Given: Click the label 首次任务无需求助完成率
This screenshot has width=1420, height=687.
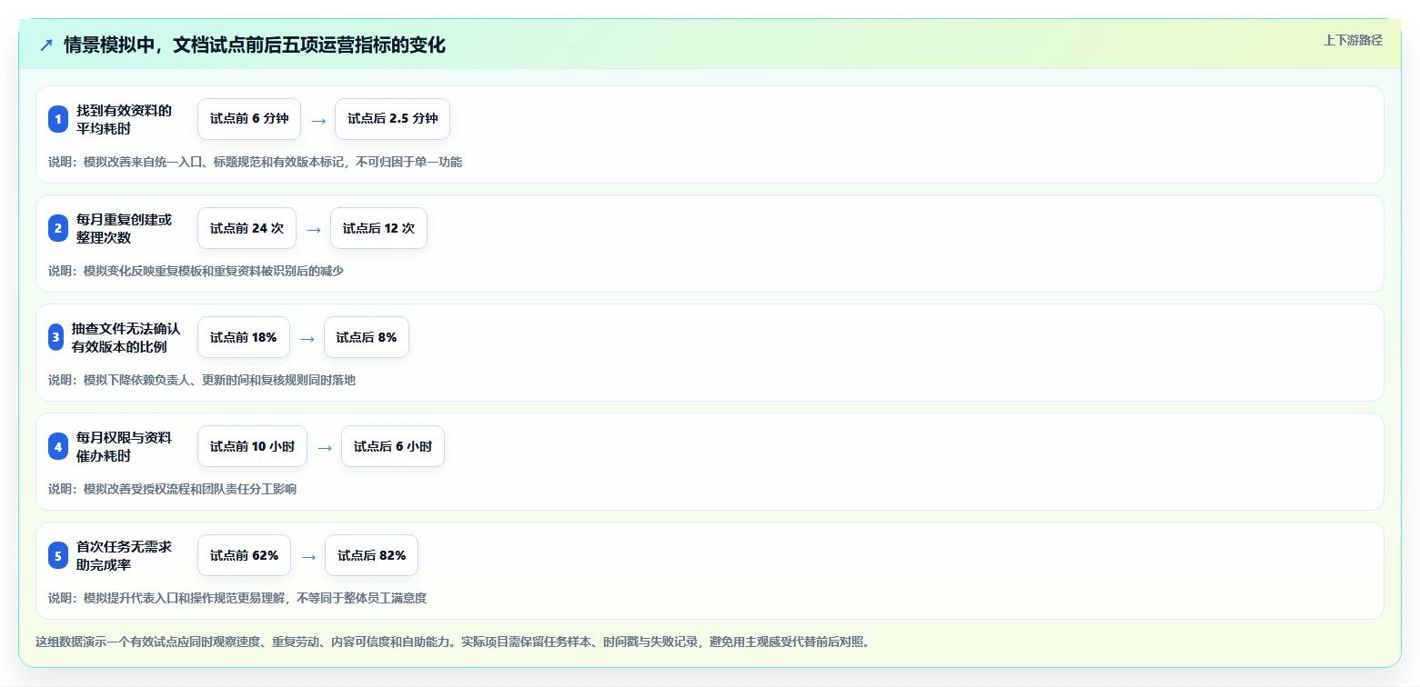Looking at the screenshot, I should click(124, 555).
